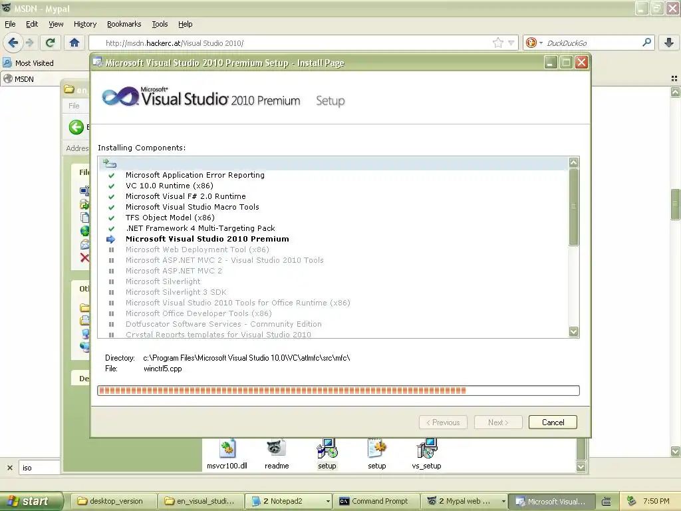Open the Edit menu in Mypal

(32, 24)
